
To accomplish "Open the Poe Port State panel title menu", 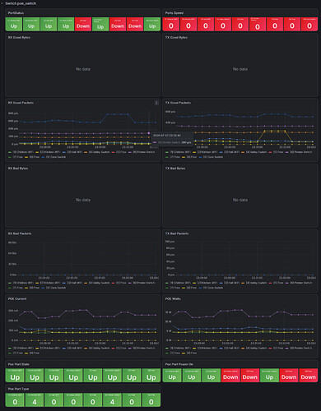I will pyautogui.click(x=18, y=364).
